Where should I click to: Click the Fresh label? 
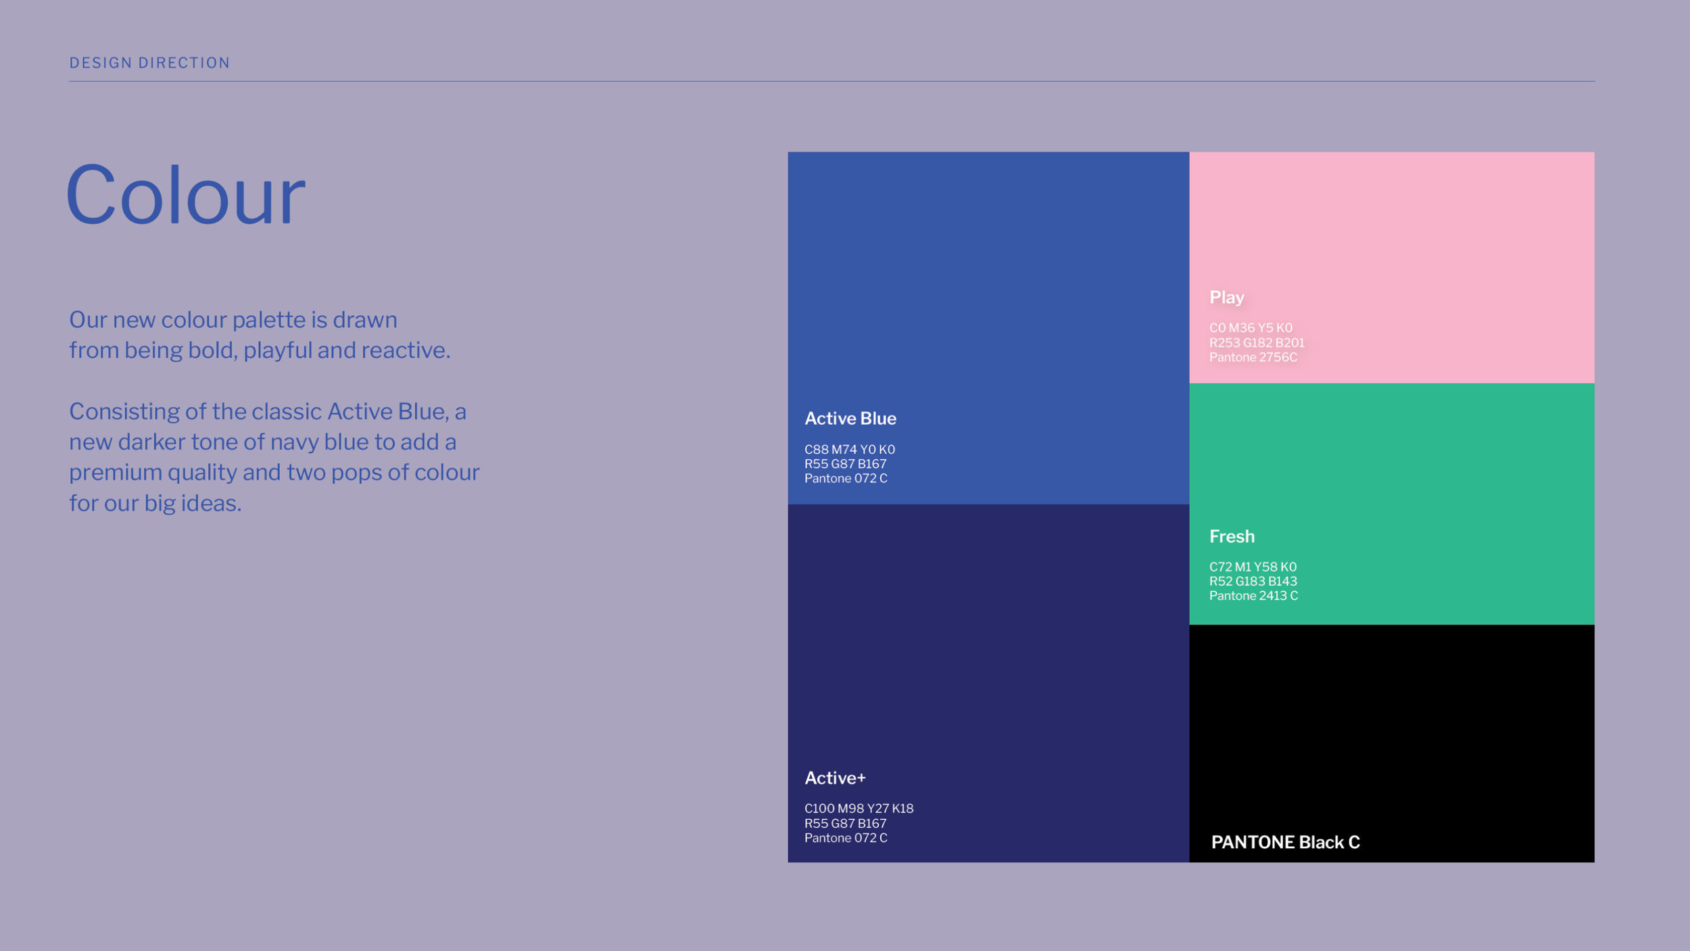(1232, 536)
